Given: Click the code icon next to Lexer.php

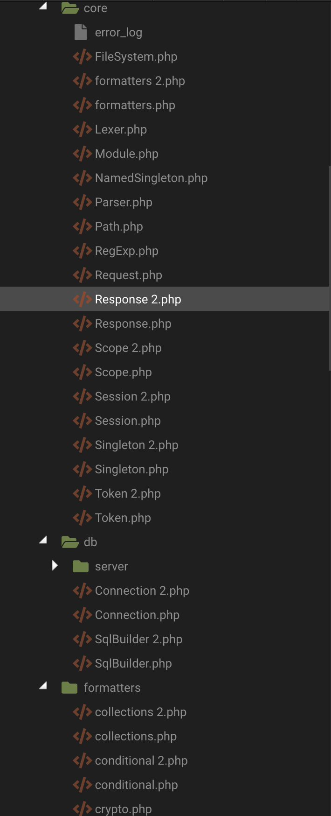Looking at the screenshot, I should 82,129.
